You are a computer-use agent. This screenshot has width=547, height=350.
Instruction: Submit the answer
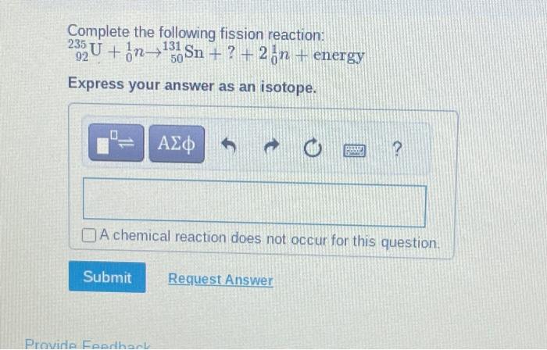[x=107, y=277]
